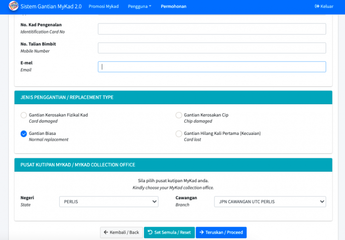Click the Sila pilih pusat kutipan MyKad anda text
Viewport: 345px width, 240px height.
click(x=173, y=181)
